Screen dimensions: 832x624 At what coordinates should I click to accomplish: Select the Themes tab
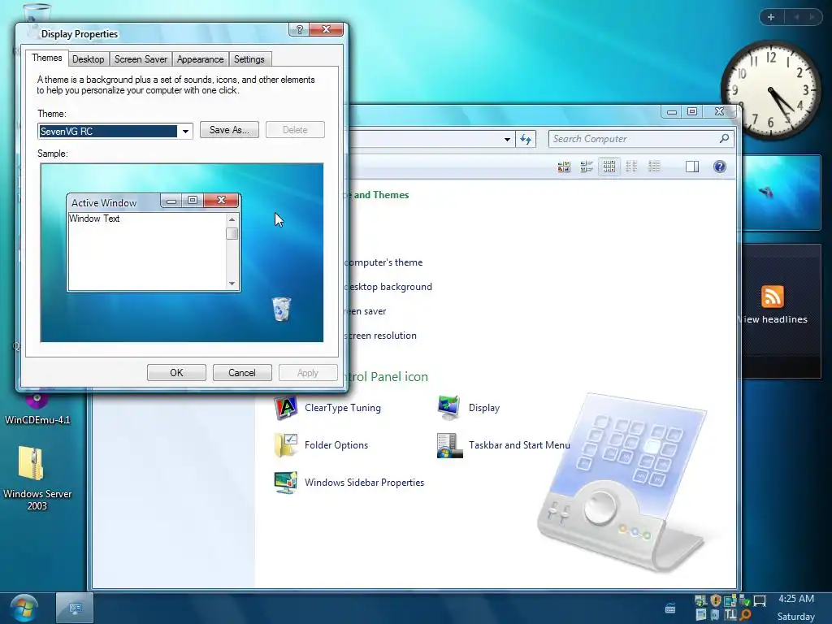pyautogui.click(x=46, y=58)
